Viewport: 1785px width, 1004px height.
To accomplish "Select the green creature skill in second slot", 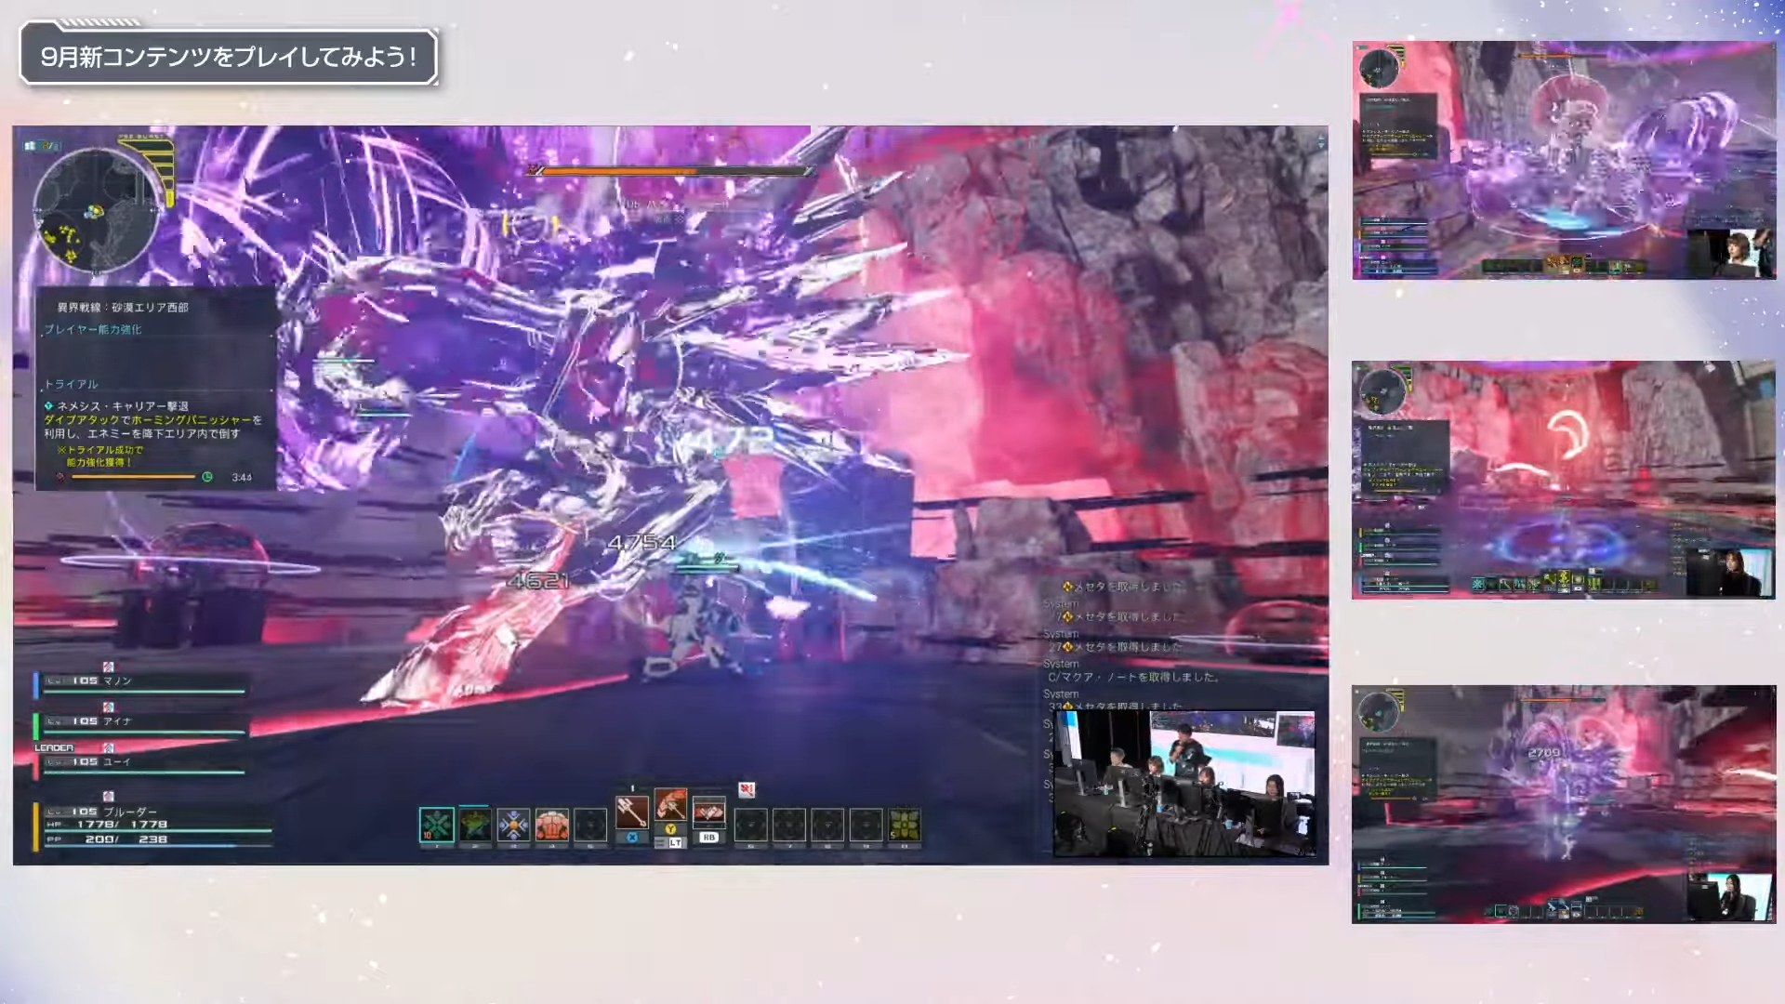I will tap(475, 825).
